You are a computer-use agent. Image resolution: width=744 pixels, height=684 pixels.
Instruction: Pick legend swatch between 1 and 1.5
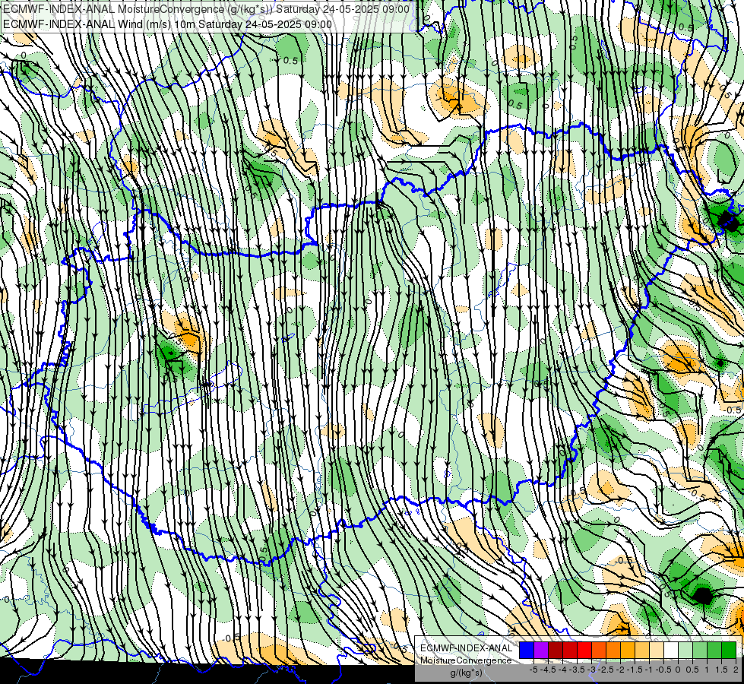click(714, 651)
